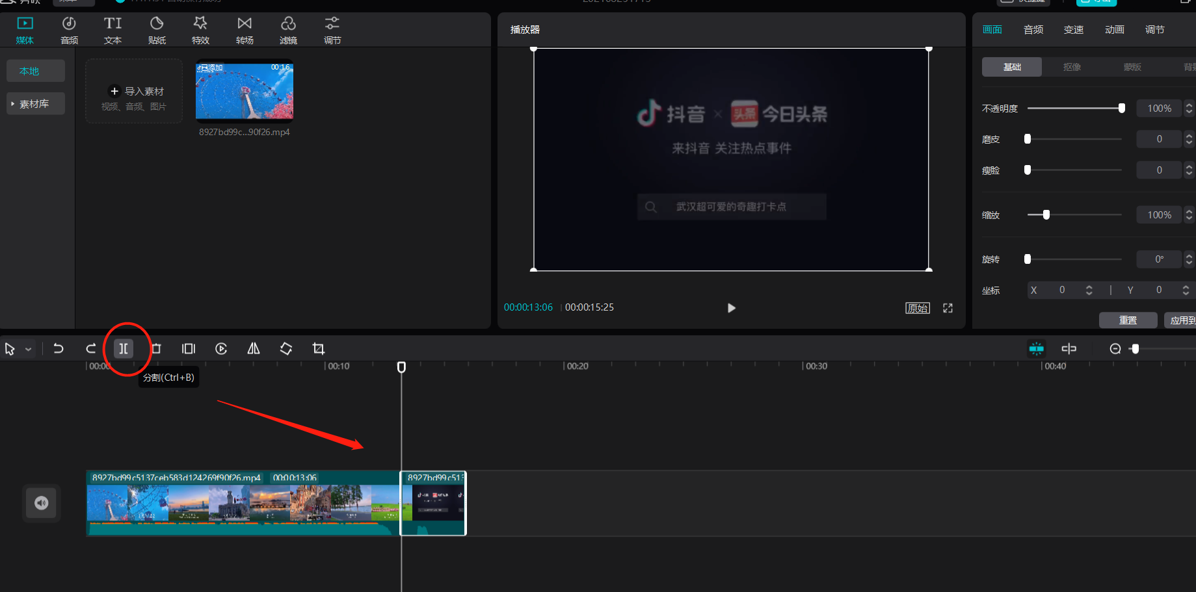Click the 分割 split tool
This screenshot has width=1196, height=592.
pos(124,349)
